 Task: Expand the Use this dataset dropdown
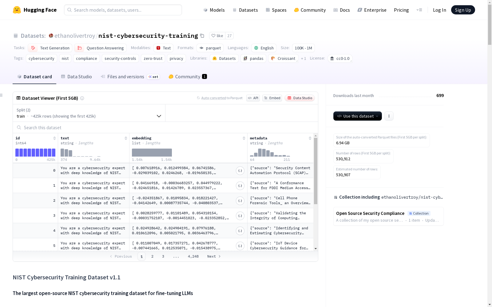coord(358,116)
